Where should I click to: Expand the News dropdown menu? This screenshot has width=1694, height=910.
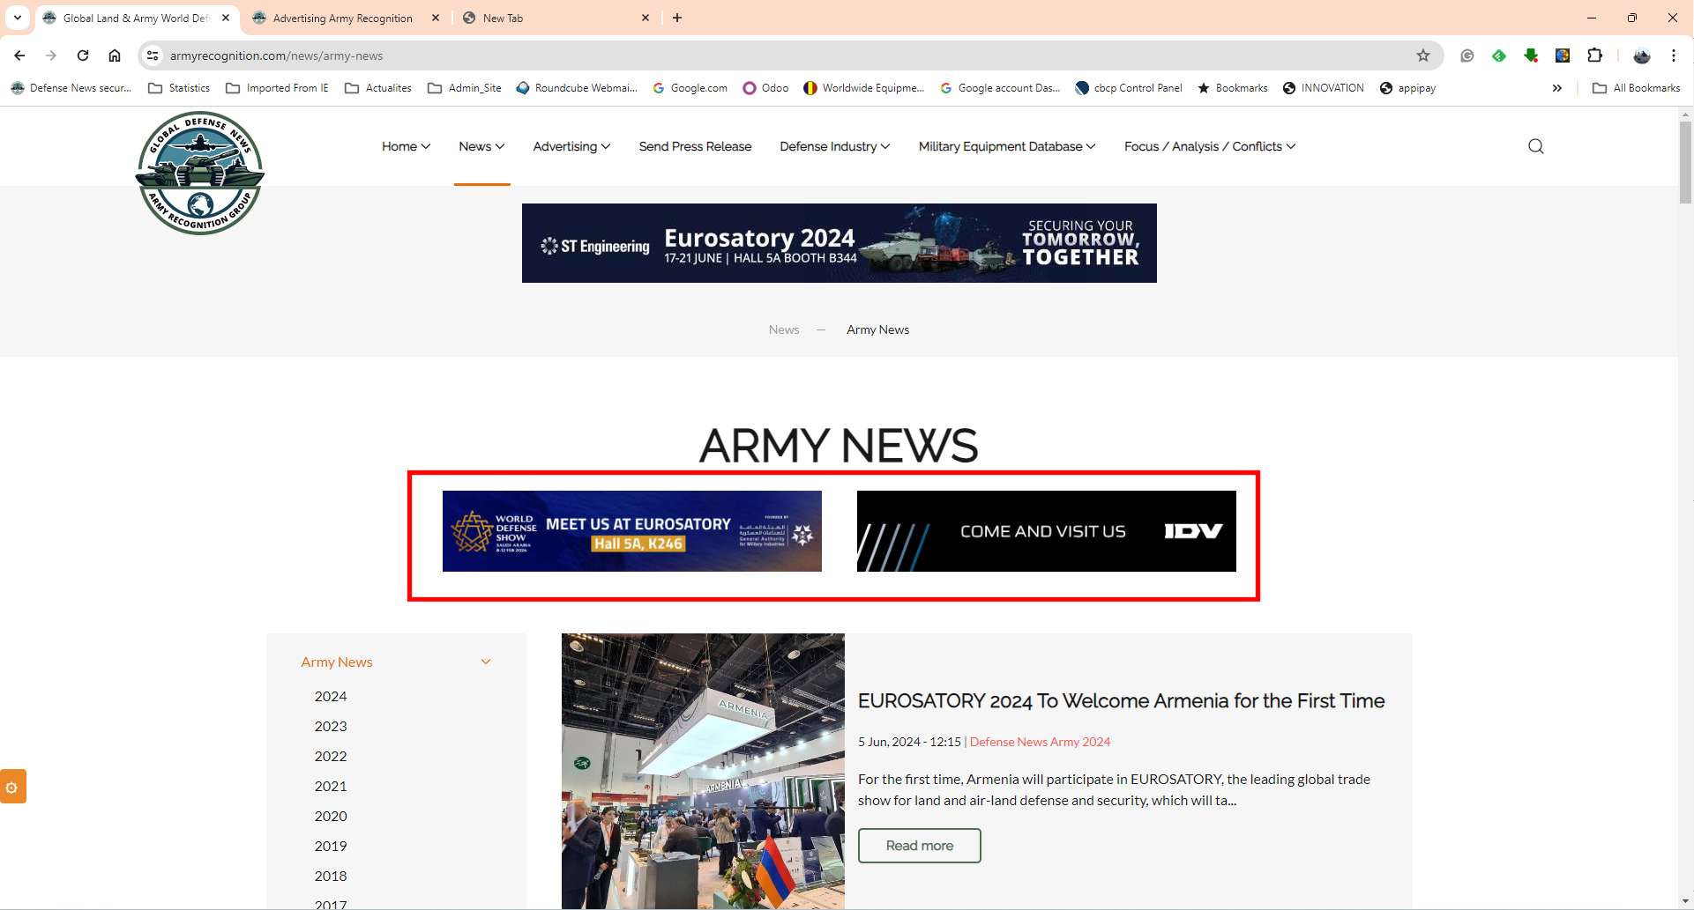click(x=481, y=146)
